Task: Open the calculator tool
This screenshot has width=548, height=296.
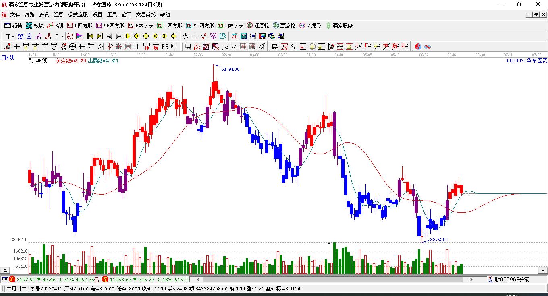Action: click(x=243, y=36)
